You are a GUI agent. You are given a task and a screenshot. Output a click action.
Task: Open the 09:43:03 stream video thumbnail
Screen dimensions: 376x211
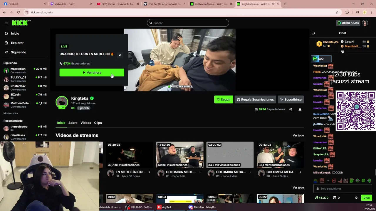coord(280,155)
